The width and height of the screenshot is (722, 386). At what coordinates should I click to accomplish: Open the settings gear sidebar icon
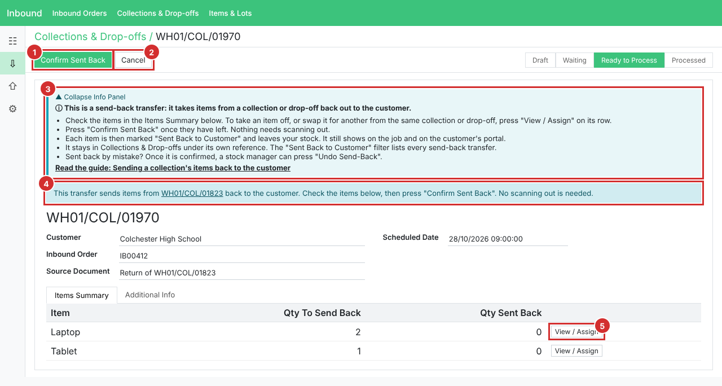(x=12, y=108)
